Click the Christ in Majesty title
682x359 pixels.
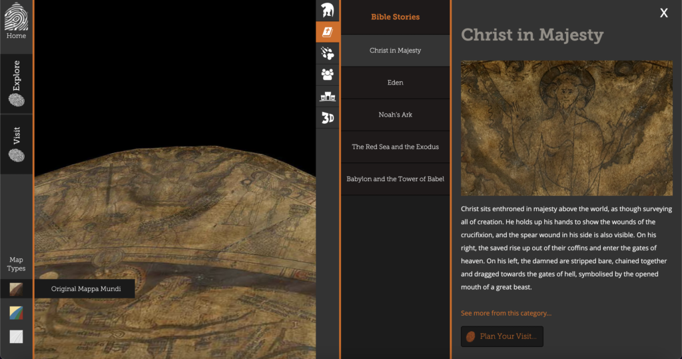pyautogui.click(x=532, y=35)
